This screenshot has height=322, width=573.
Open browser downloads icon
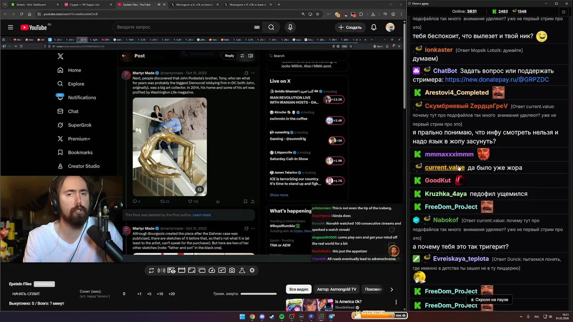point(373,14)
